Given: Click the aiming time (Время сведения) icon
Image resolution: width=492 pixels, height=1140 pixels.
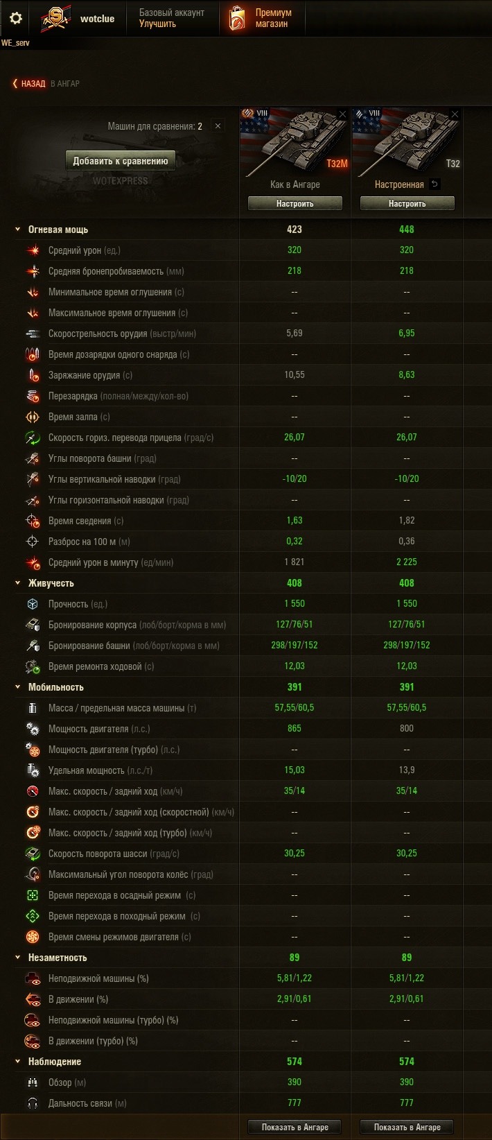Looking at the screenshot, I should (x=32, y=520).
